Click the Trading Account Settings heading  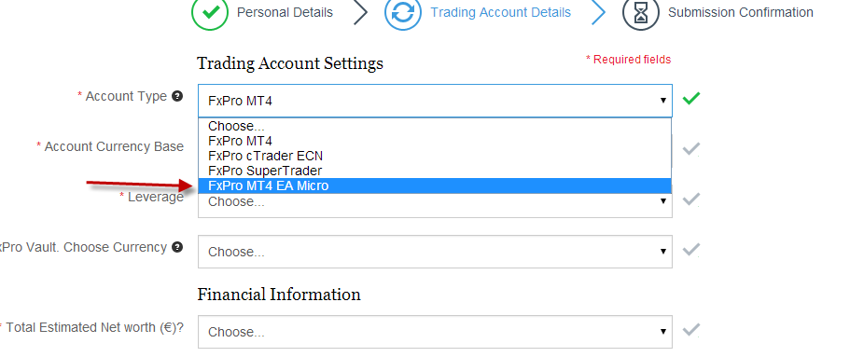pyautogui.click(x=290, y=63)
